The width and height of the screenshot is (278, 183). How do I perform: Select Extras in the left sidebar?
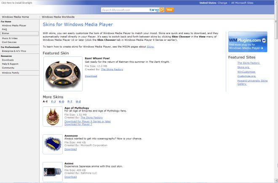point(19,33)
